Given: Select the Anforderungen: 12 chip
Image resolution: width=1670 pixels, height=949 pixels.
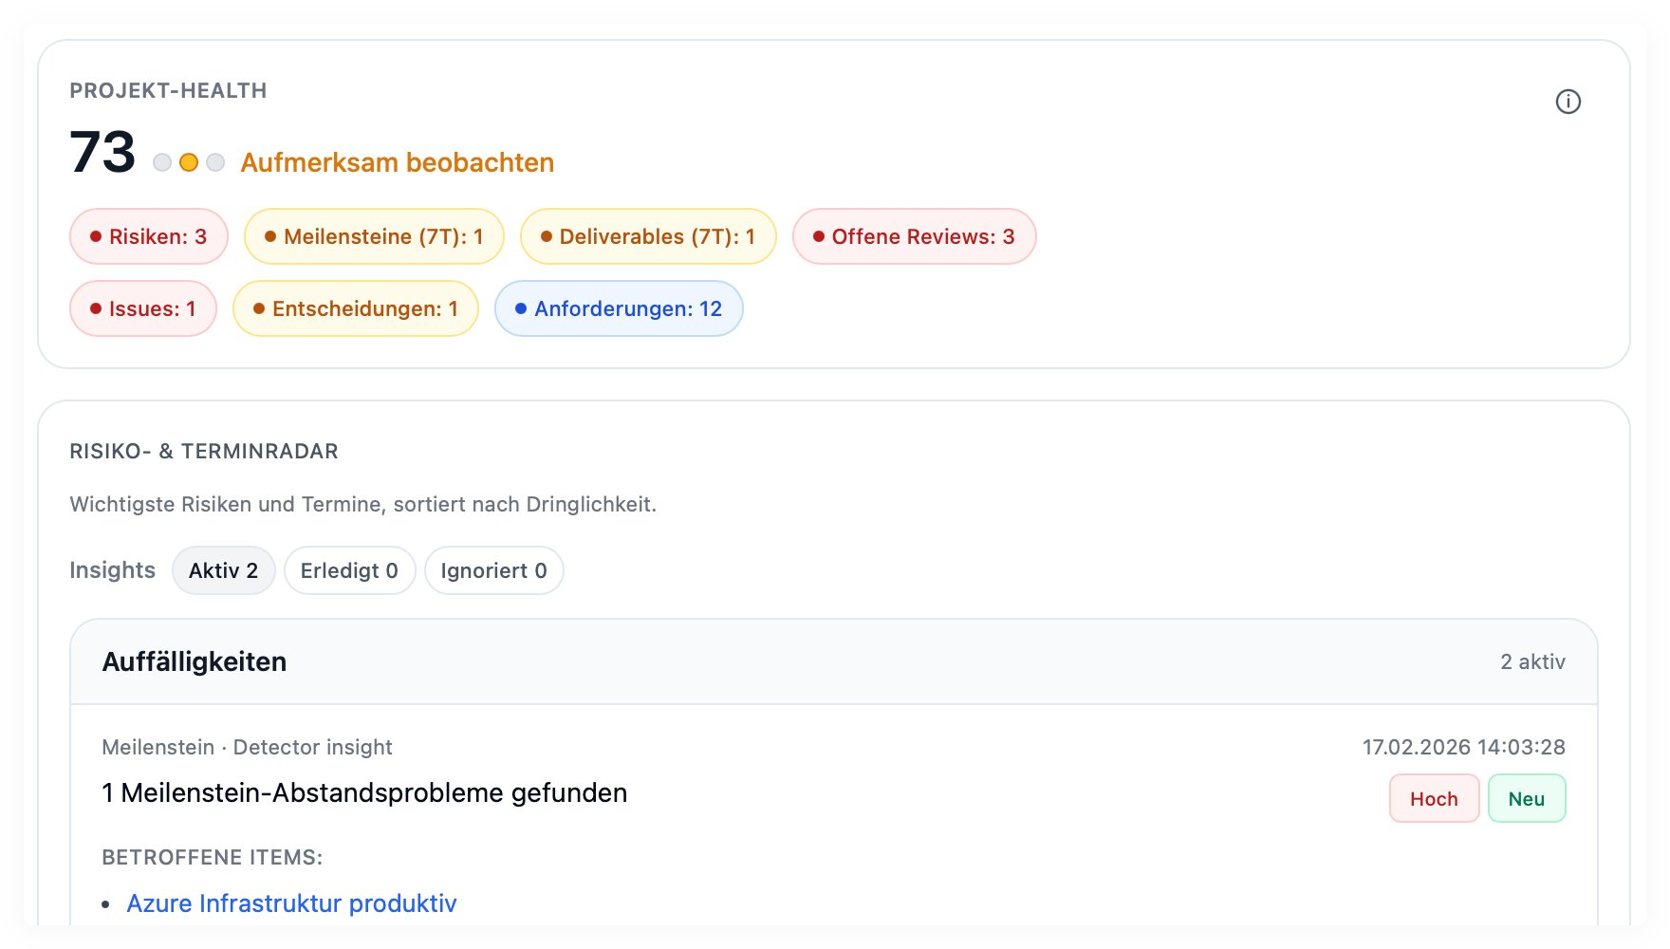Looking at the screenshot, I should pyautogui.click(x=618, y=307).
